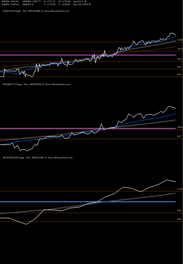Select the close price 'C:' value
This screenshot has width=183, height=264.
[50, 4]
